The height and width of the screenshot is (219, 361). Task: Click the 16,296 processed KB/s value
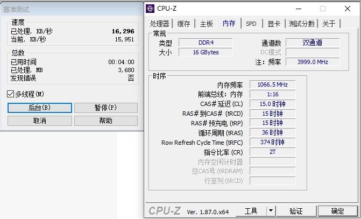(x=123, y=31)
